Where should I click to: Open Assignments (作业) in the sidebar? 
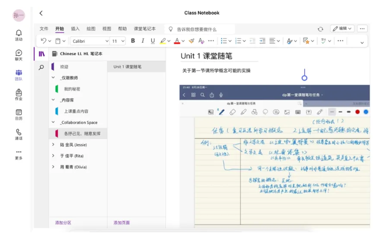(x=19, y=94)
